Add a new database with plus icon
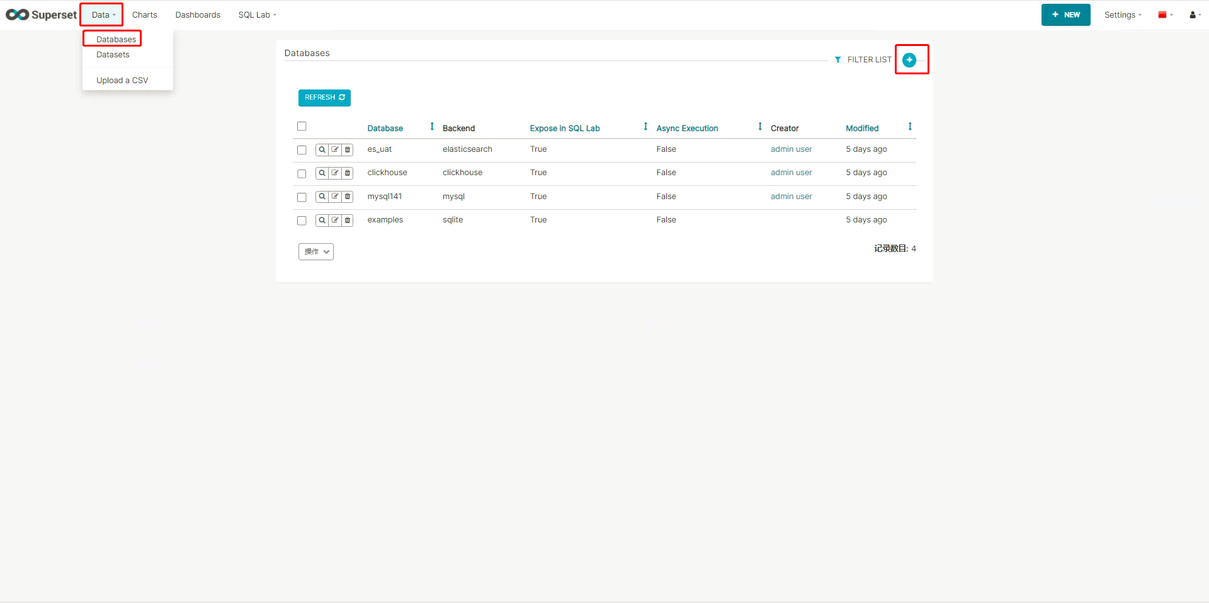The width and height of the screenshot is (1209, 603). click(909, 60)
